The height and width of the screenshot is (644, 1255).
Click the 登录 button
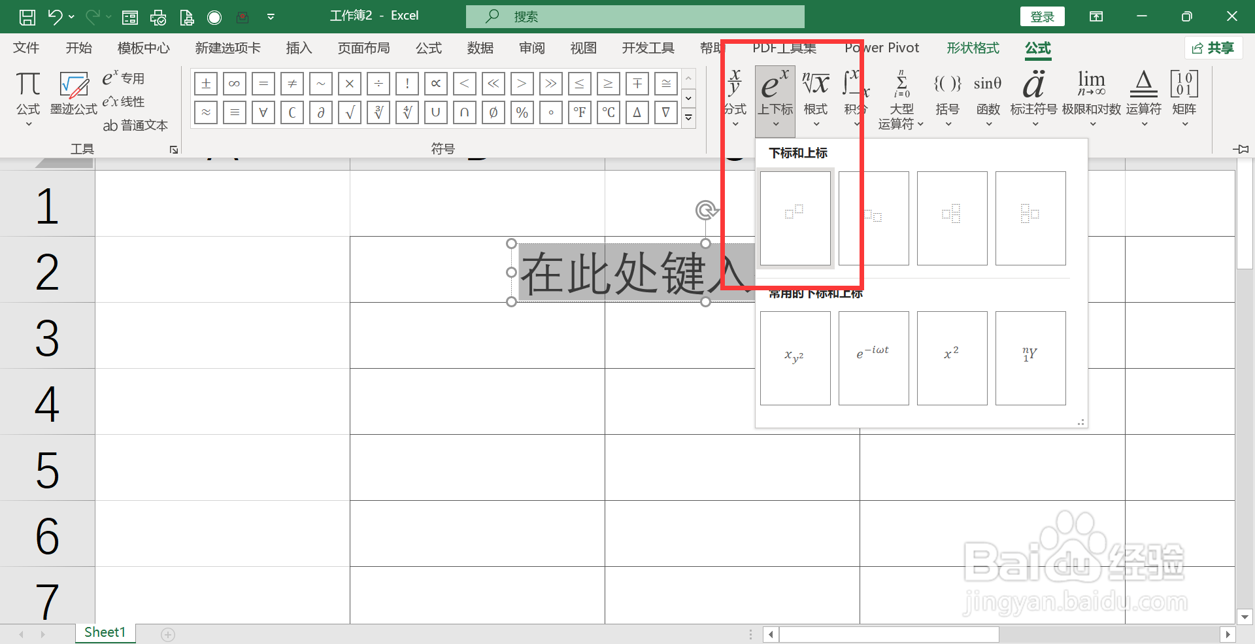coord(1042,16)
